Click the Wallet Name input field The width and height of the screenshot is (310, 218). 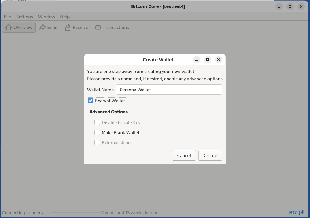[169, 90]
